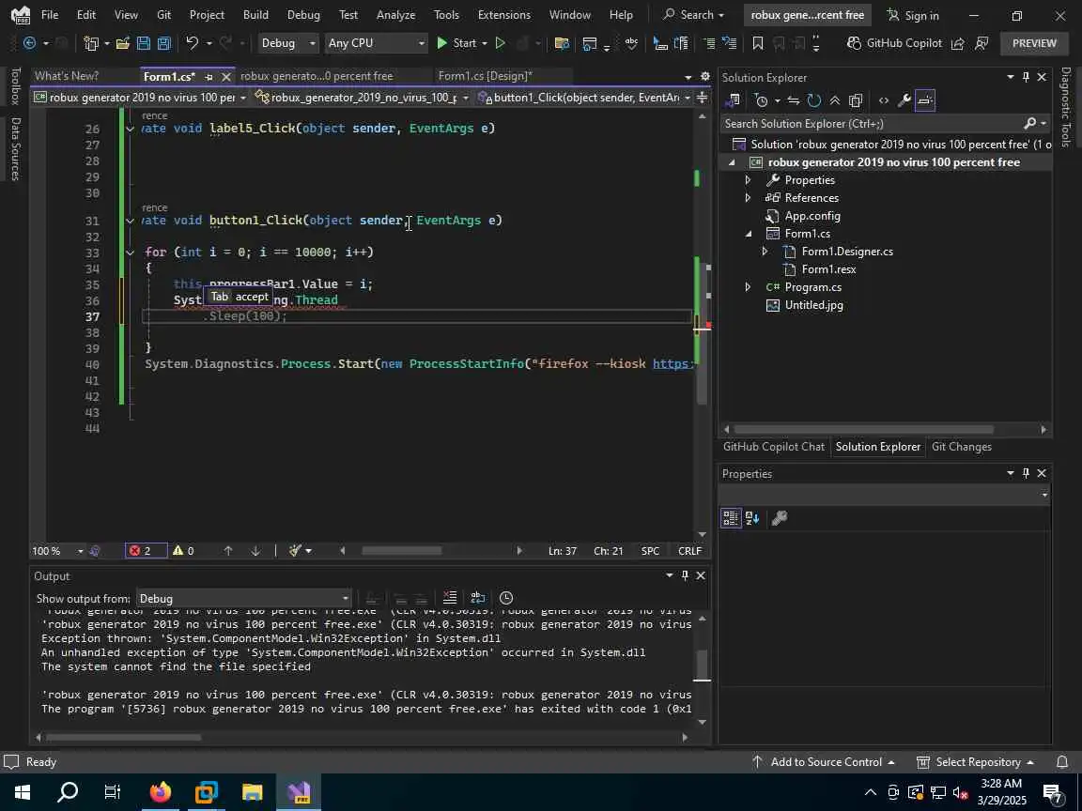The width and height of the screenshot is (1082, 811).
Task: Click the Share icon next to GitHub Copilot
Action: click(957, 43)
